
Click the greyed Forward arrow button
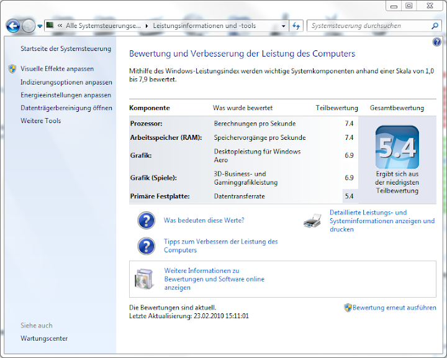[x=28, y=26]
